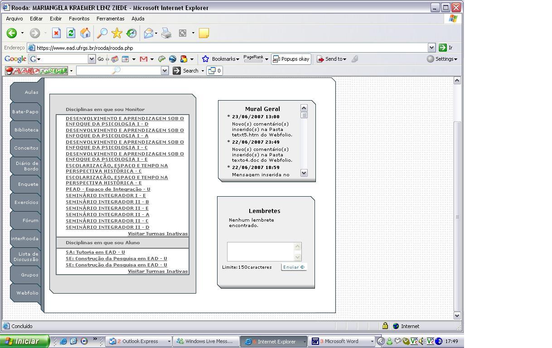The height and width of the screenshot is (348, 552).
Task: Open the Bookmarks dropdown in Google toolbar
Action: [221, 59]
